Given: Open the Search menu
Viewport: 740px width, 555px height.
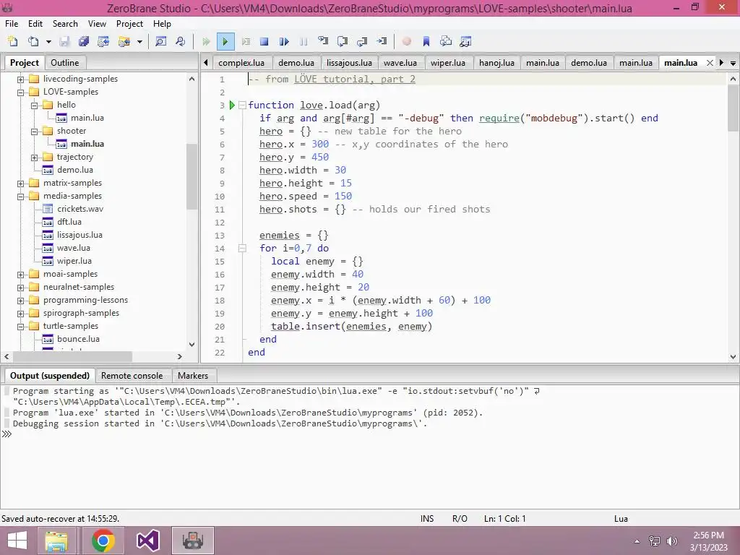Looking at the screenshot, I should click(x=65, y=24).
